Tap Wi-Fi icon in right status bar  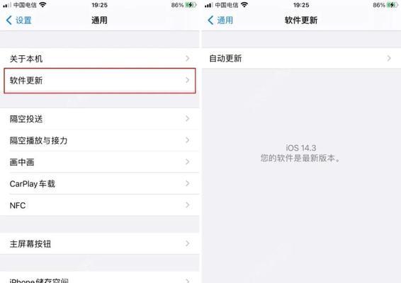point(244,5)
